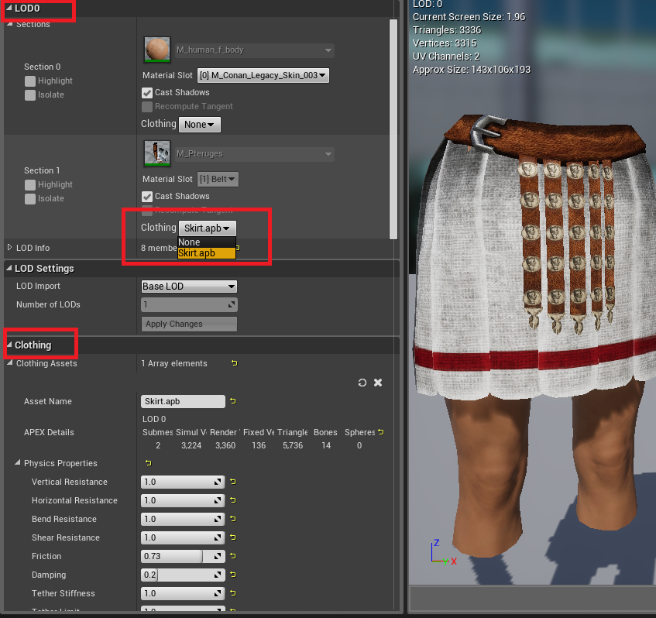Open Section 1 Material Slot Belt dropdown

[218, 179]
